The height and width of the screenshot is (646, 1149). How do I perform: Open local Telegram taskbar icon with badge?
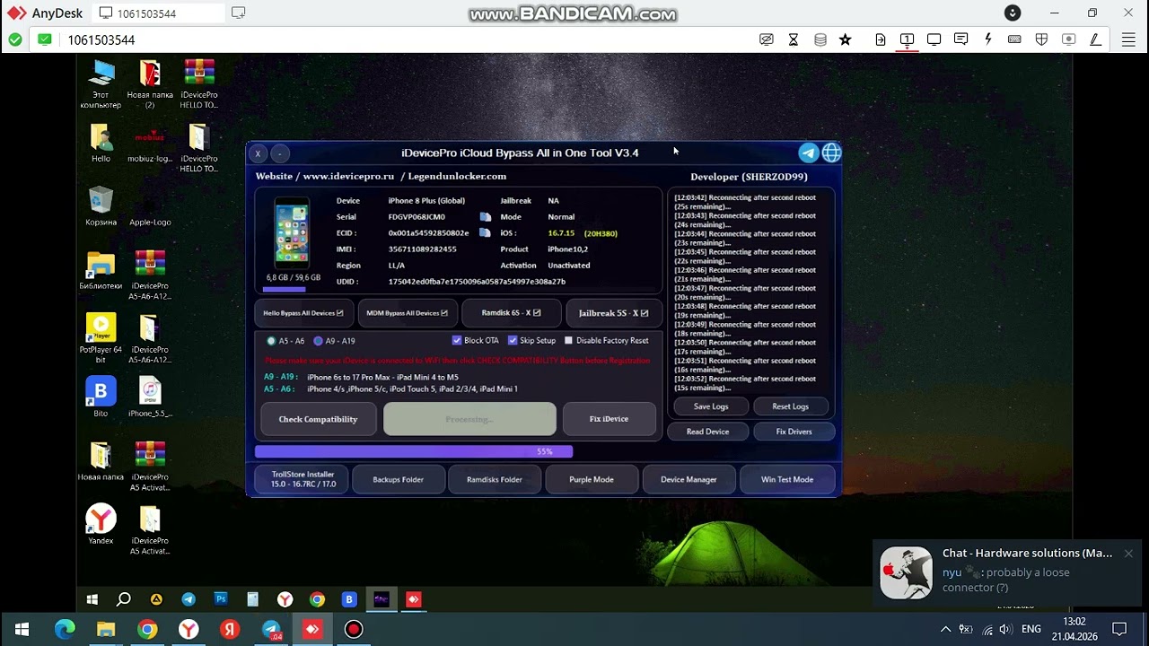tap(271, 630)
